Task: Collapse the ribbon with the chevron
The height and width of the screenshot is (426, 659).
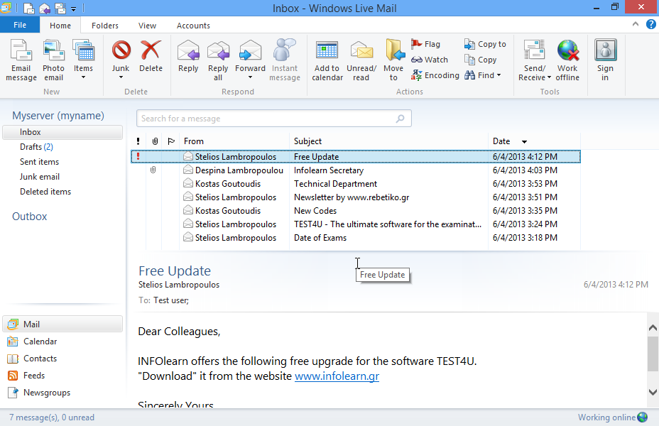Action: tap(635, 24)
